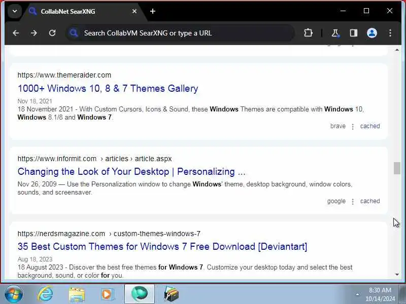Expand options dots beside brave engine label
Image resolution: width=406 pixels, height=304 pixels.
tap(353, 126)
